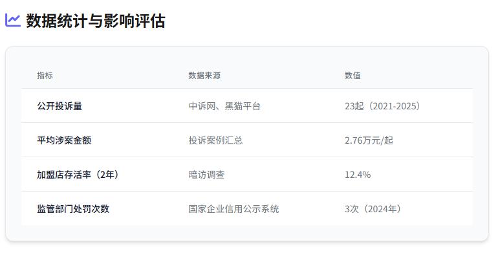498x253 pixels.
Task: Click the 国家企业信用公示系统 source cell
Action: (x=233, y=209)
